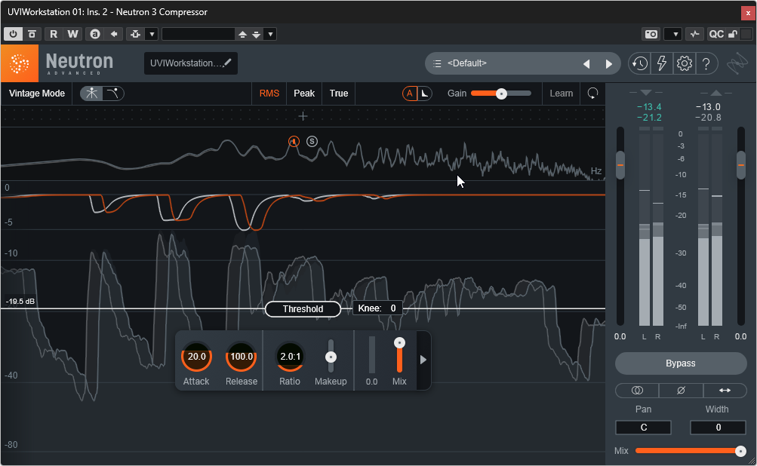The height and width of the screenshot is (466, 757).
Task: Open the side-chain routing dropdown arrow
Action: [x=152, y=34]
